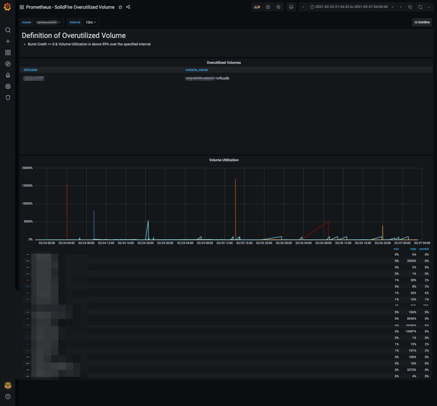Open the search icon in sidebar
Image resolution: width=437 pixels, height=406 pixels.
(8, 30)
